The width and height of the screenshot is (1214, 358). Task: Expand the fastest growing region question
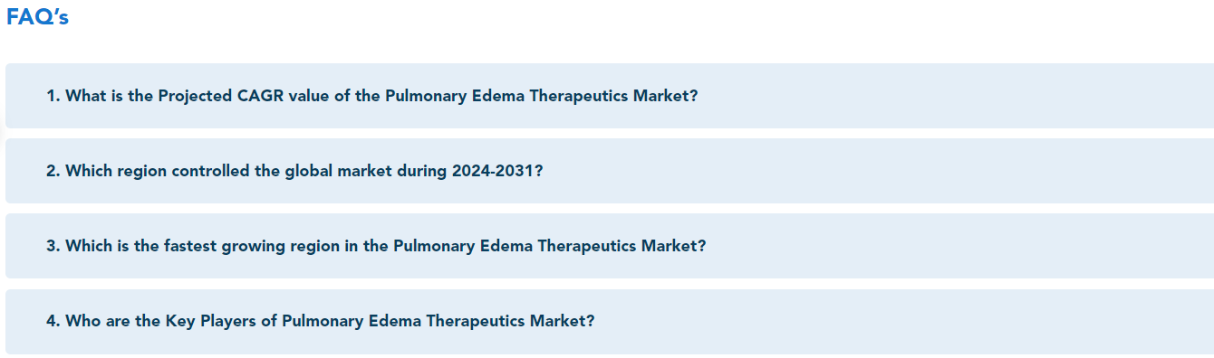coord(609,246)
